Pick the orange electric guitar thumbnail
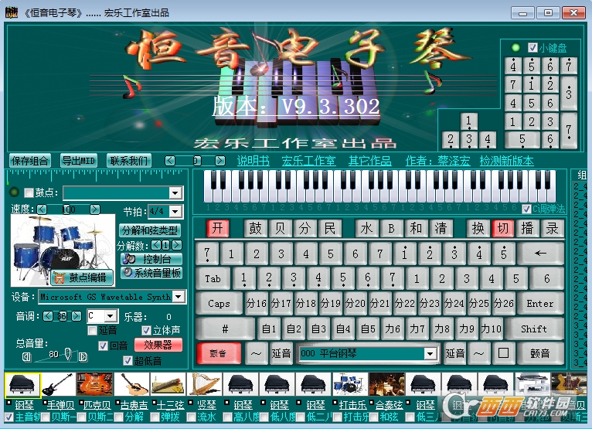 point(94,384)
